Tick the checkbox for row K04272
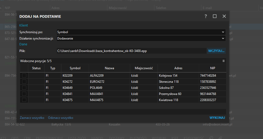 click(x=24, y=82)
